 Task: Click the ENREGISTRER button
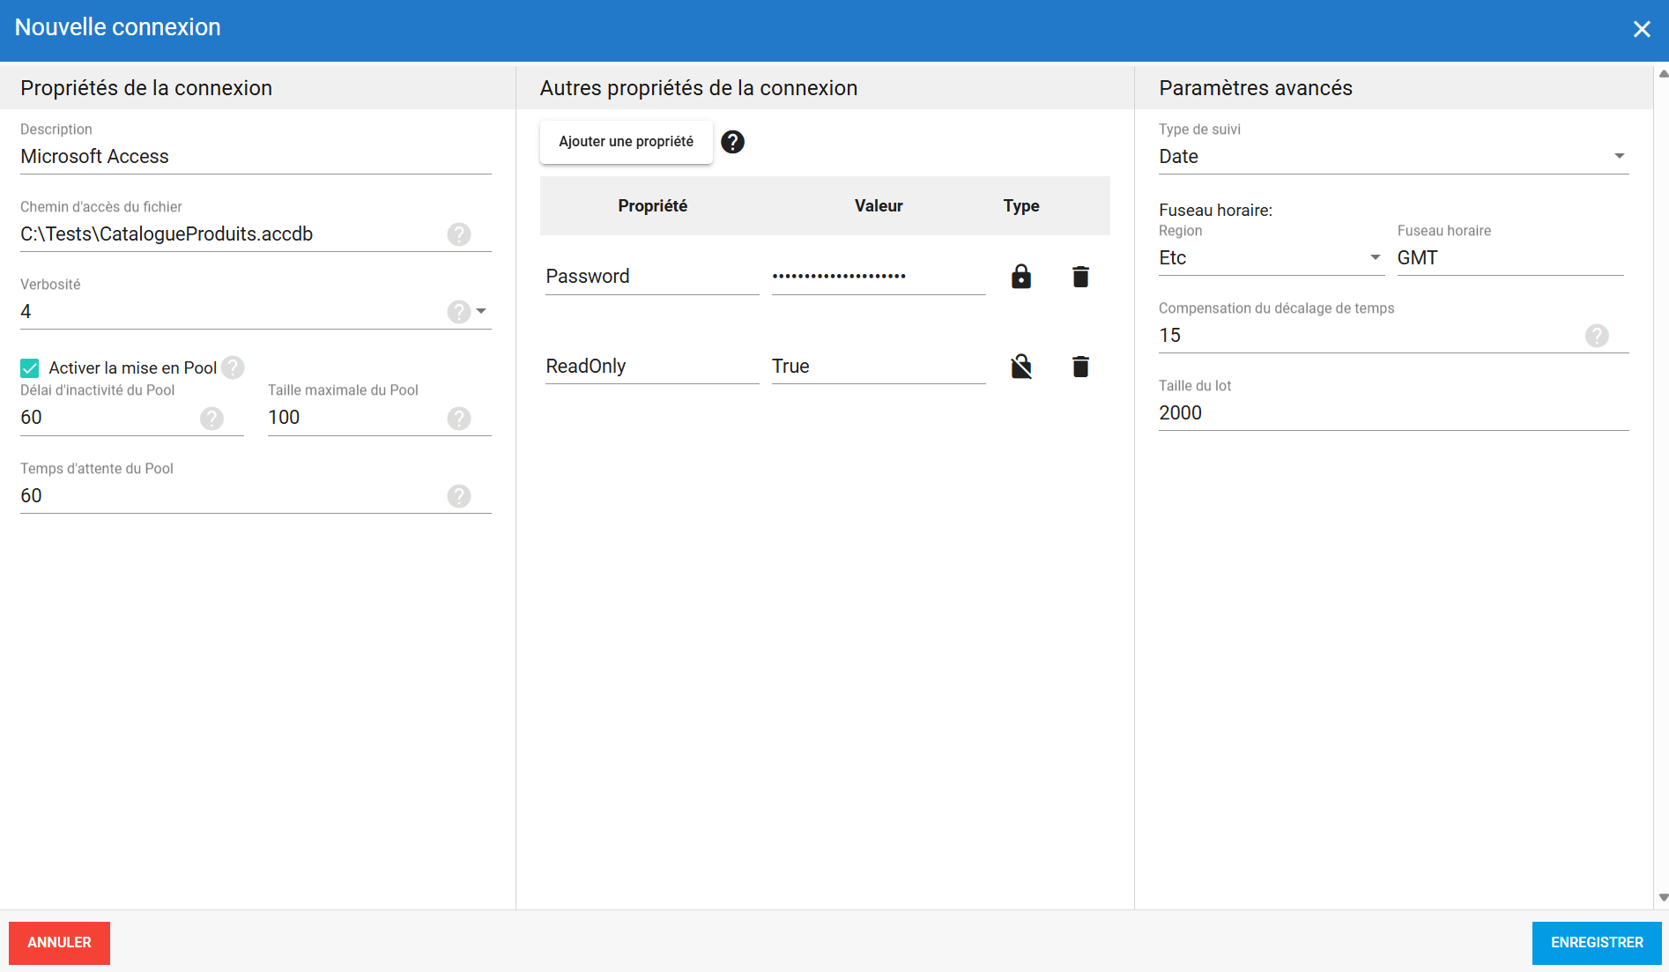1596,943
